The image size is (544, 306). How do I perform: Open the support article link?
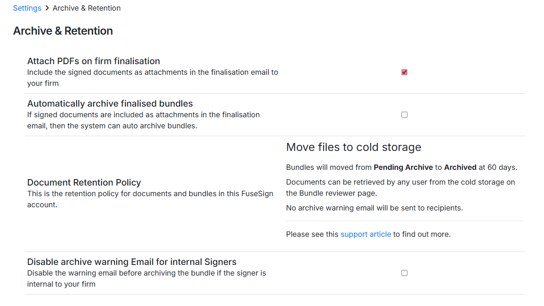(x=365, y=234)
